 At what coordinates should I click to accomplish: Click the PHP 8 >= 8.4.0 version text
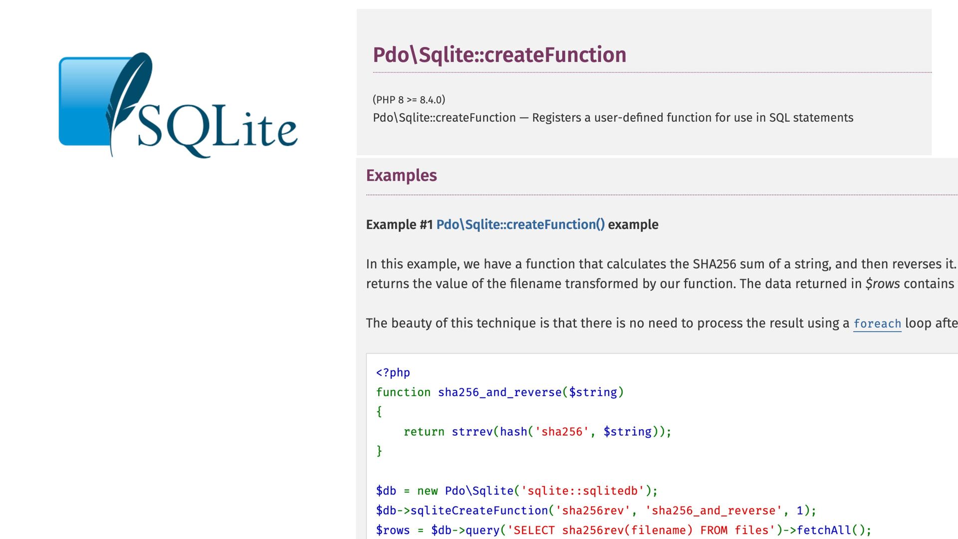[x=409, y=100]
